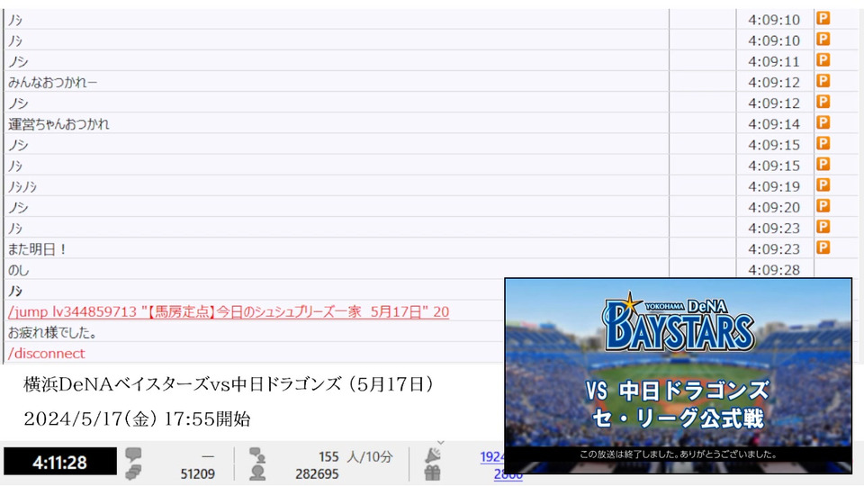Select the /disconnect command row
This screenshot has height=486, width=864.
46,354
